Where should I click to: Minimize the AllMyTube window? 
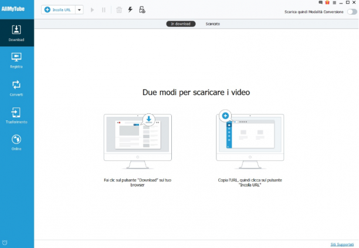341,3
